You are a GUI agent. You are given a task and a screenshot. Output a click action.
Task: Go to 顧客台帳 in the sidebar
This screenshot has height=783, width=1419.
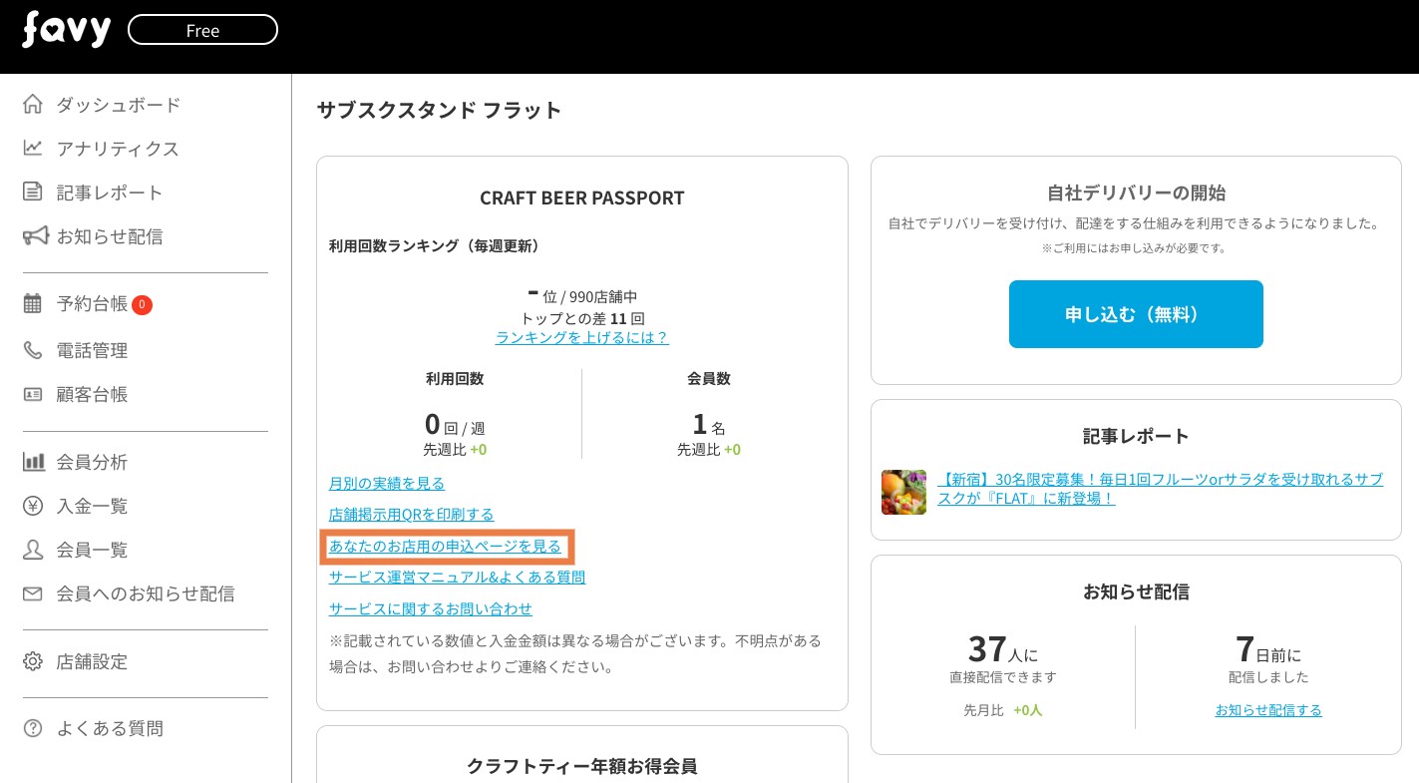click(x=92, y=395)
